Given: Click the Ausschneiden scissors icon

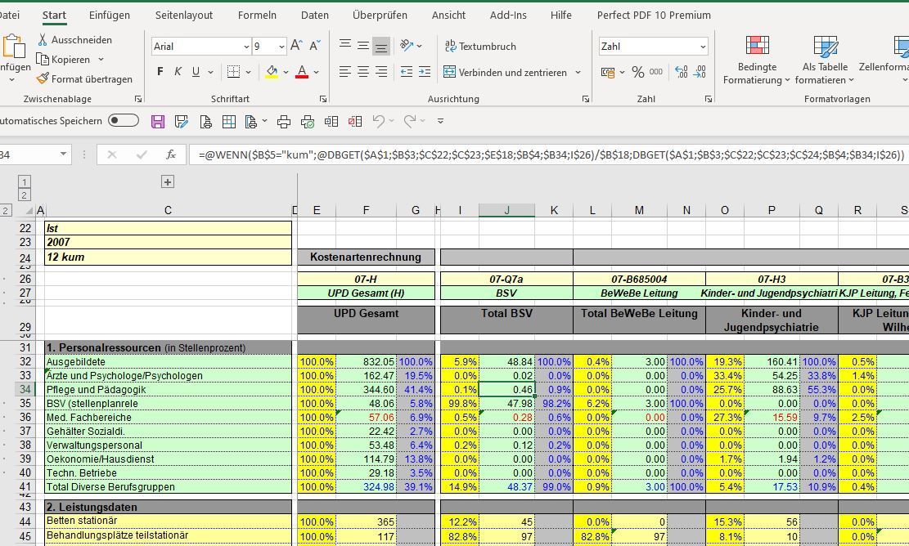Looking at the screenshot, I should [43, 40].
